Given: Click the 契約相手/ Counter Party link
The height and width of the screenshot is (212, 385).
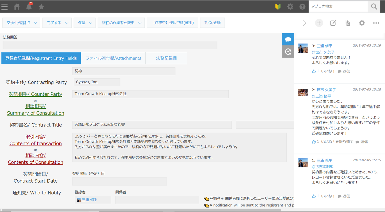Looking at the screenshot, I should click(x=36, y=94).
